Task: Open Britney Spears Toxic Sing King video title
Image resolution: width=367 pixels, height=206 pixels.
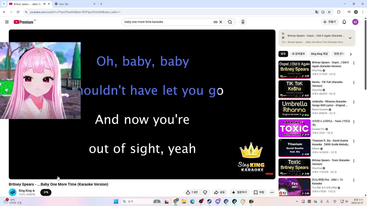Action: click(331, 162)
